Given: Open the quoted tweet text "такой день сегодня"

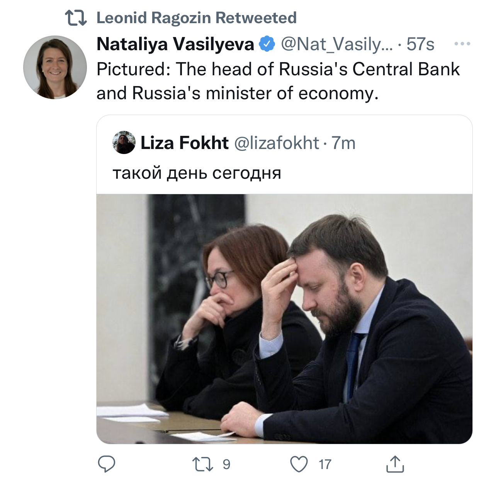Looking at the screenshot, I should point(197,173).
